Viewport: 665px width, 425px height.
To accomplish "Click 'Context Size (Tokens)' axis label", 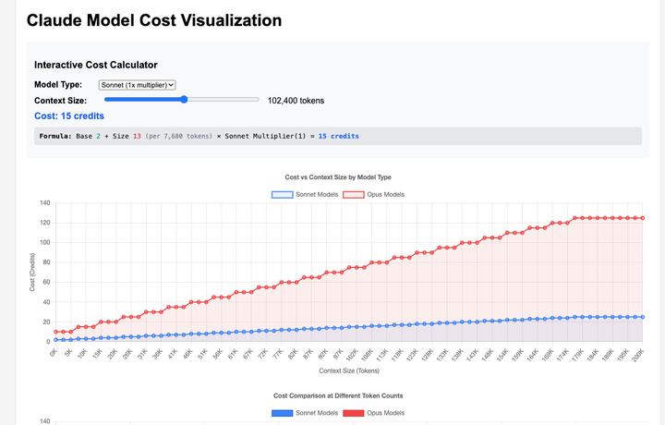I will [349, 370].
